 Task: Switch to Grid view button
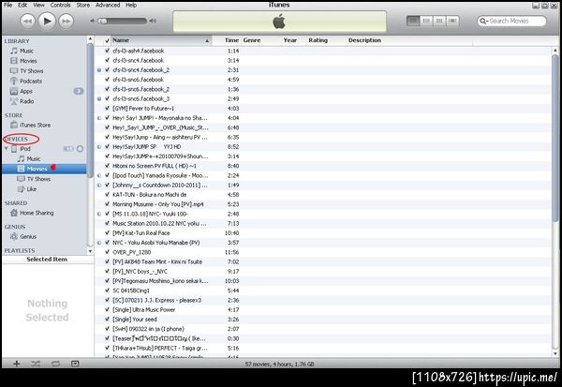(439, 21)
